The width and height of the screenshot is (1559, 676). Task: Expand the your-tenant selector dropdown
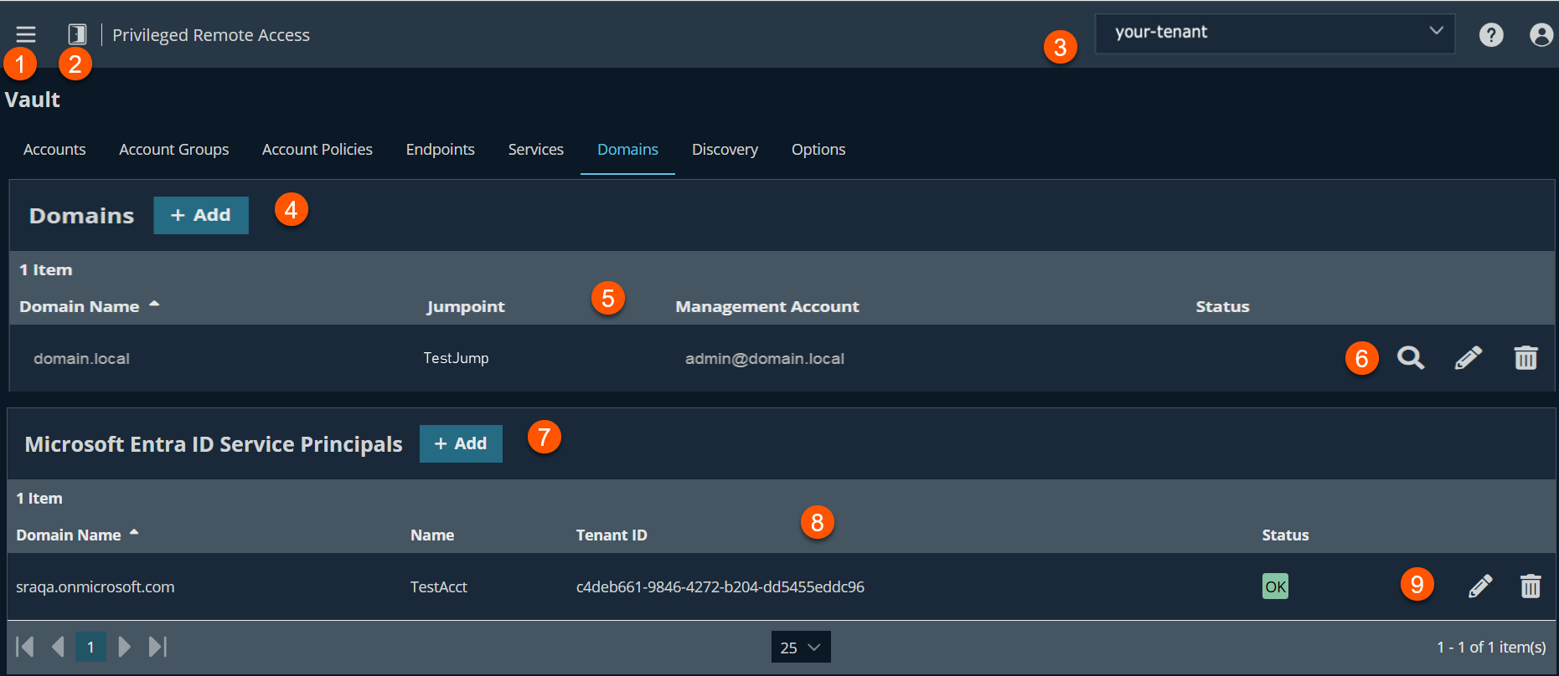[1274, 33]
